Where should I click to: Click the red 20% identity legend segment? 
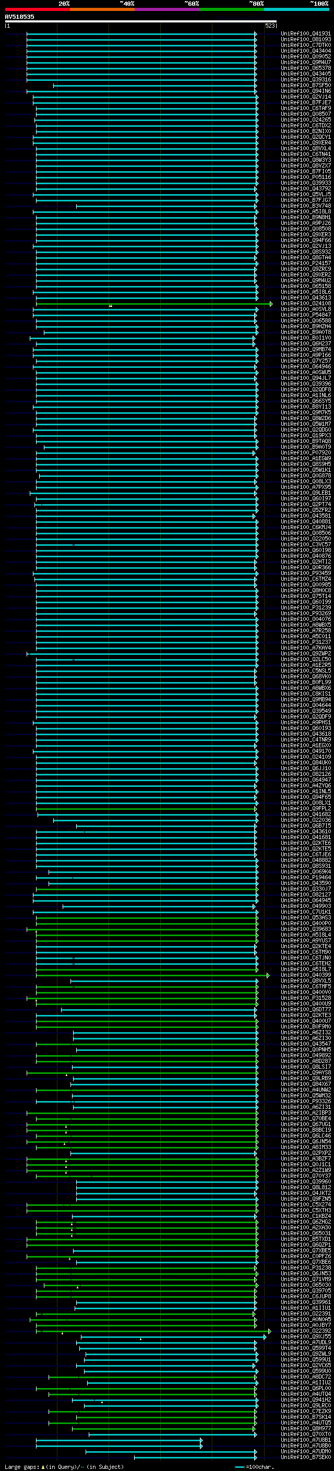(x=37, y=9)
